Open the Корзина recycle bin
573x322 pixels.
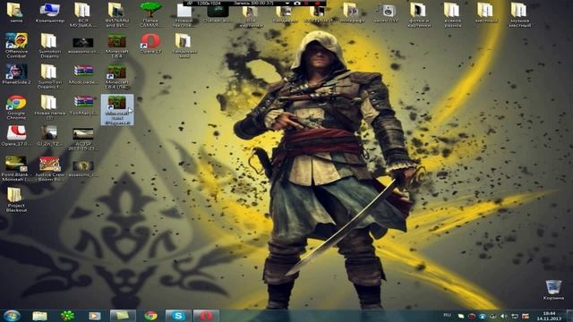[x=553, y=290]
